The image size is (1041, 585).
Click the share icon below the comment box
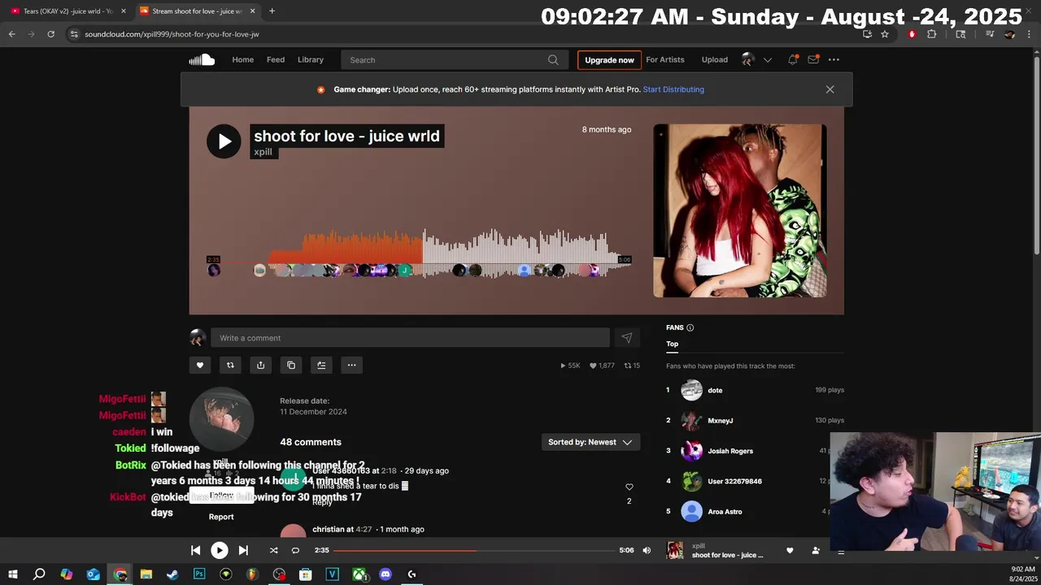coord(260,365)
